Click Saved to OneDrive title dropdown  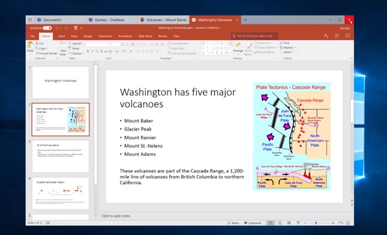pos(208,28)
